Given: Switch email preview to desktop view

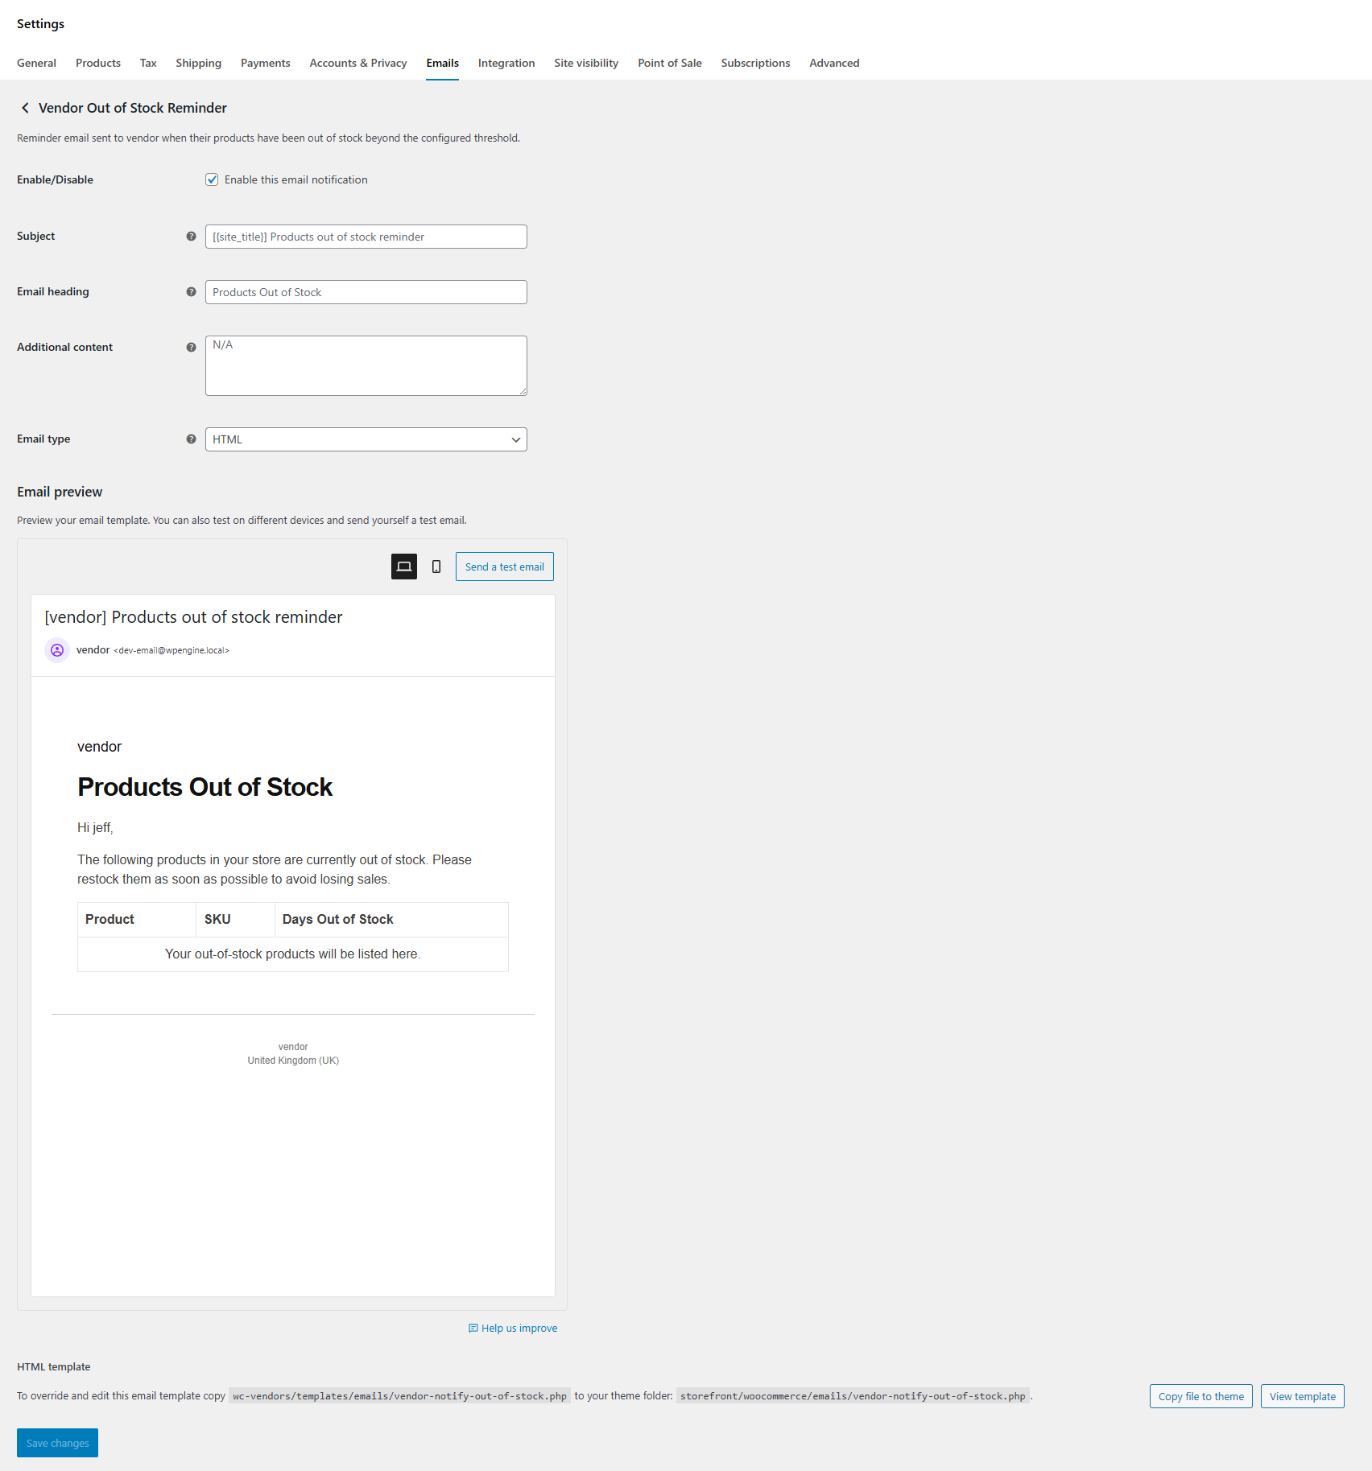Looking at the screenshot, I should (x=403, y=566).
